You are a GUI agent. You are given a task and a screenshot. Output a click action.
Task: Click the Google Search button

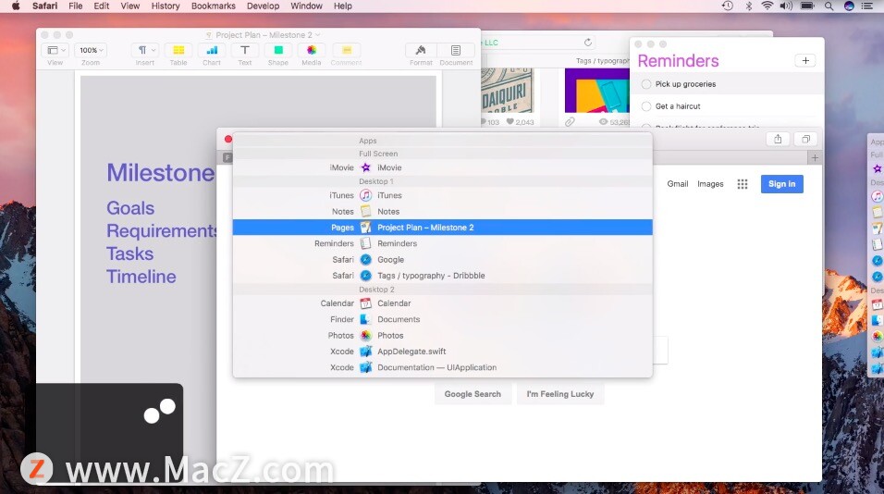tap(473, 394)
